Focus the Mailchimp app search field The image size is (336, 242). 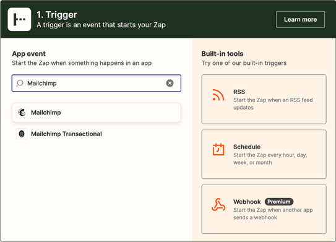[97, 83]
